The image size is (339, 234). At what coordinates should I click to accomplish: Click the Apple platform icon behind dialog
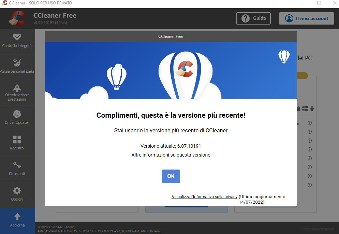pyautogui.click(x=298, y=108)
